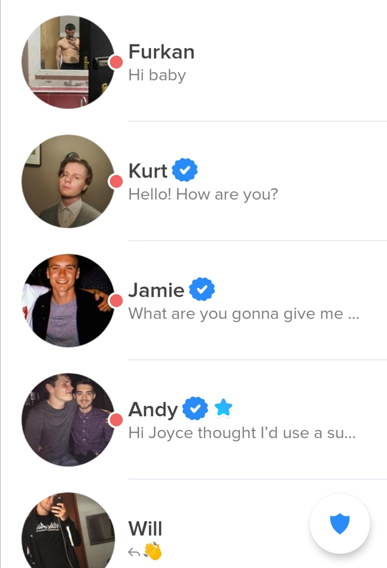Screen dimensions: 387x568
Task: Open Will's profile picture
Action: [68, 530]
